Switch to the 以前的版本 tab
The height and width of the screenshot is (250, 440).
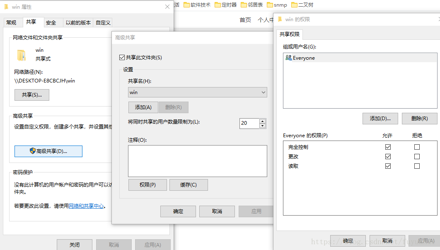78,22
